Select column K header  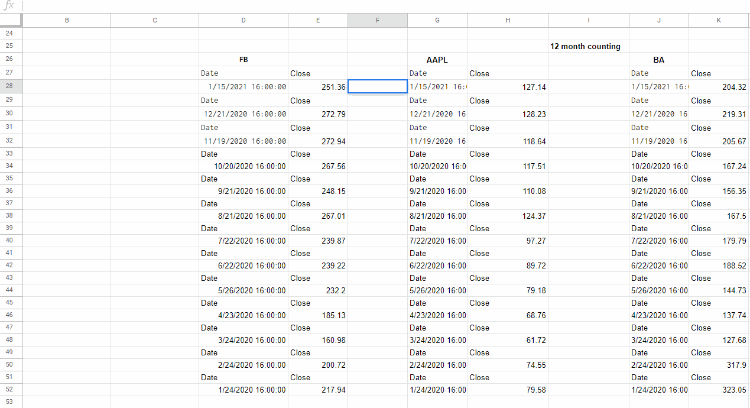coord(719,20)
